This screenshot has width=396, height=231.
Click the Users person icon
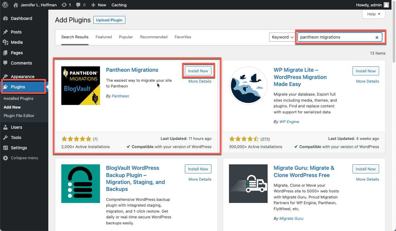click(5, 127)
